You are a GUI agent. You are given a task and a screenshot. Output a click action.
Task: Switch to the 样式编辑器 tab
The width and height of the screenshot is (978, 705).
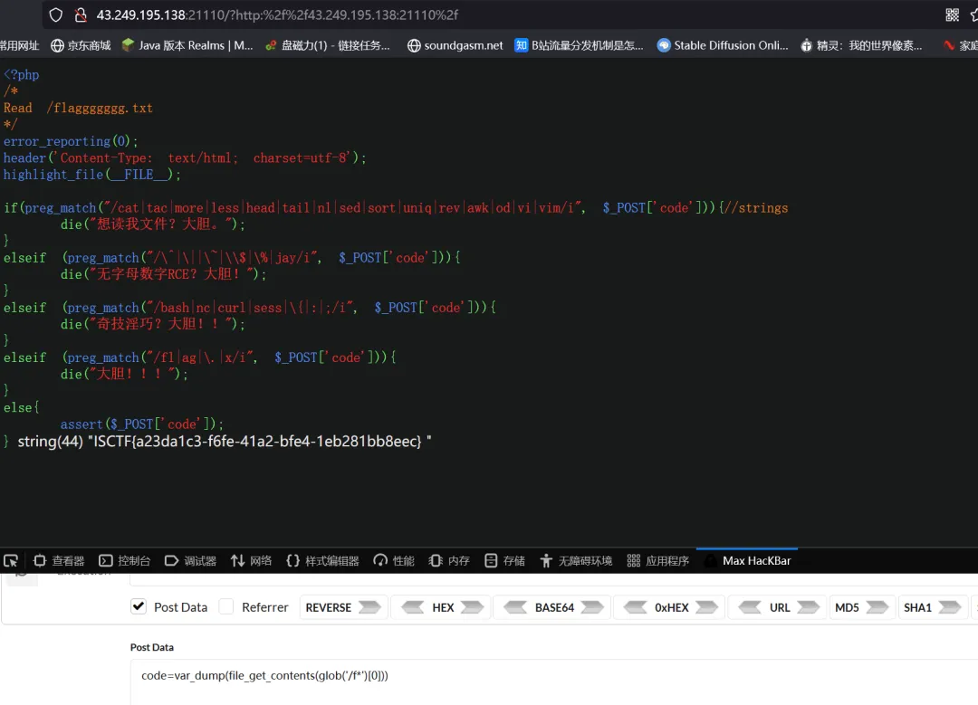(322, 560)
